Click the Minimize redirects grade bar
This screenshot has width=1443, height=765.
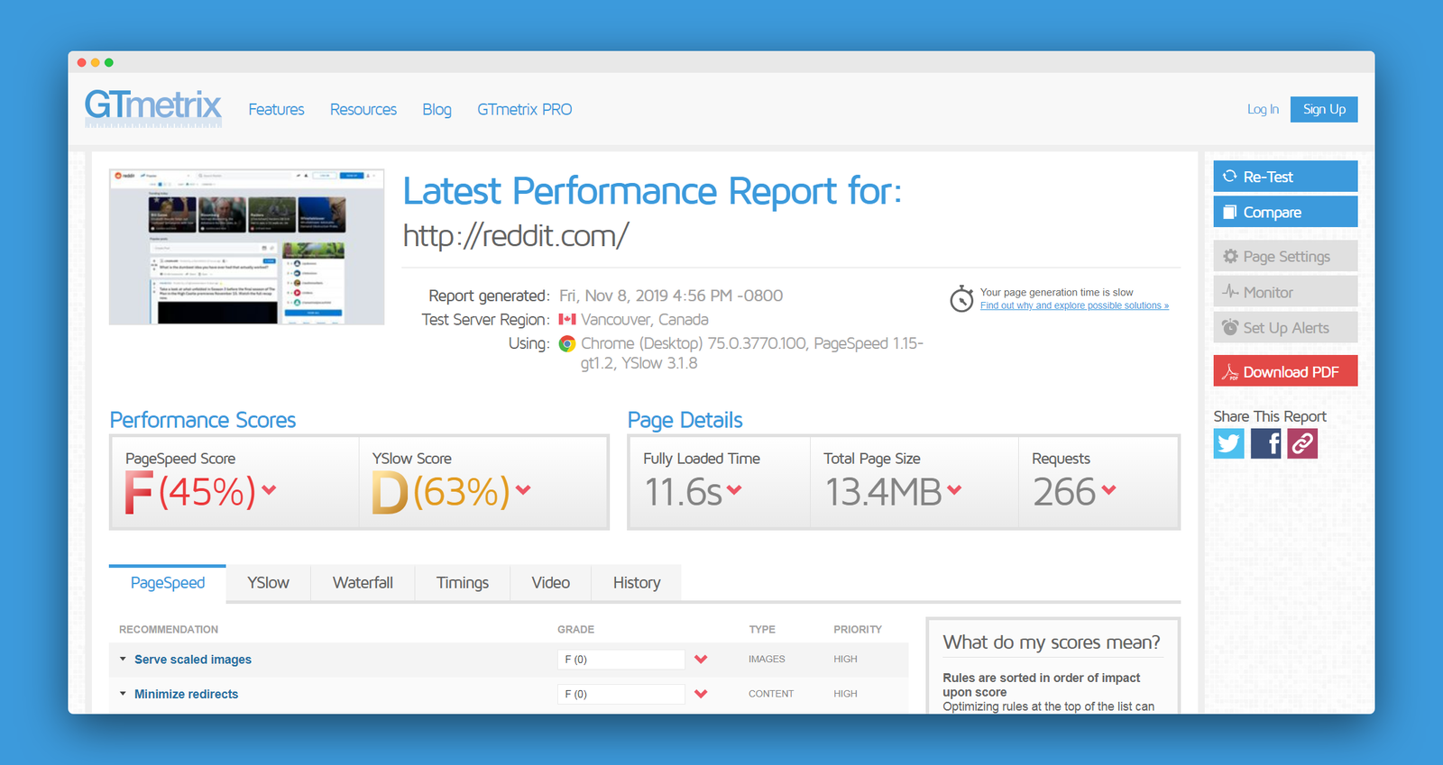tap(620, 694)
